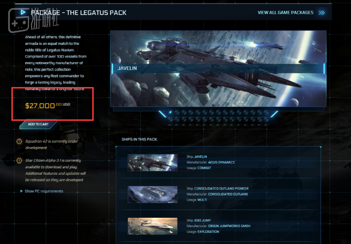Image resolution: width=351 pixels, height=244 pixels.
Task: Click the Combat usage link
Action: pos(204,168)
